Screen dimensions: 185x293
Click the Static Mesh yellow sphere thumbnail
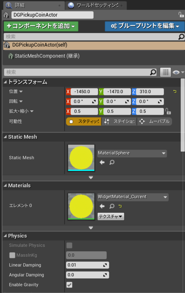click(81, 158)
